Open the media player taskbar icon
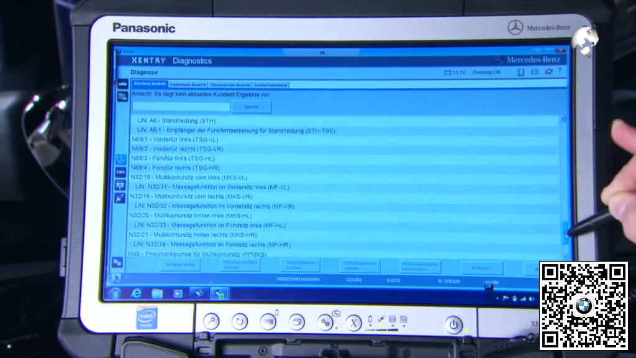Image resolution: width=636 pixels, height=358 pixels. coord(178,293)
